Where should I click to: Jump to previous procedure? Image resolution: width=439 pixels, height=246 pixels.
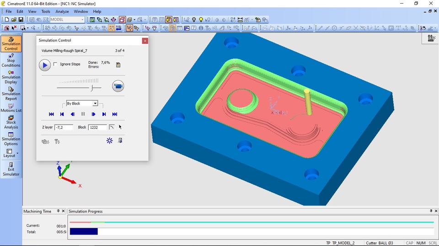click(62, 114)
